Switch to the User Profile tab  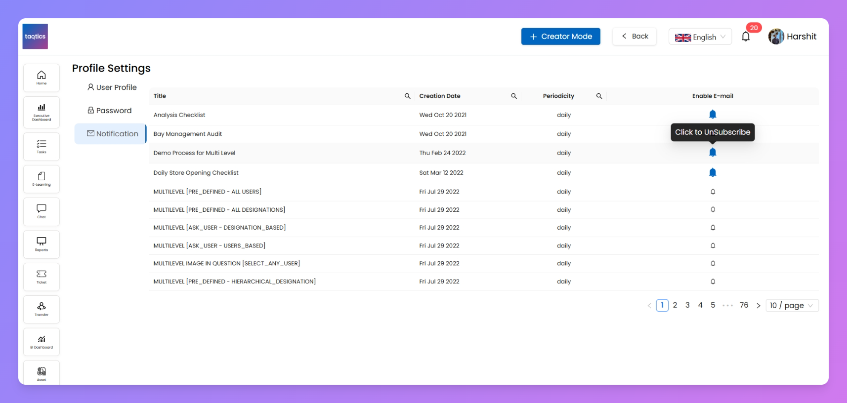point(112,87)
